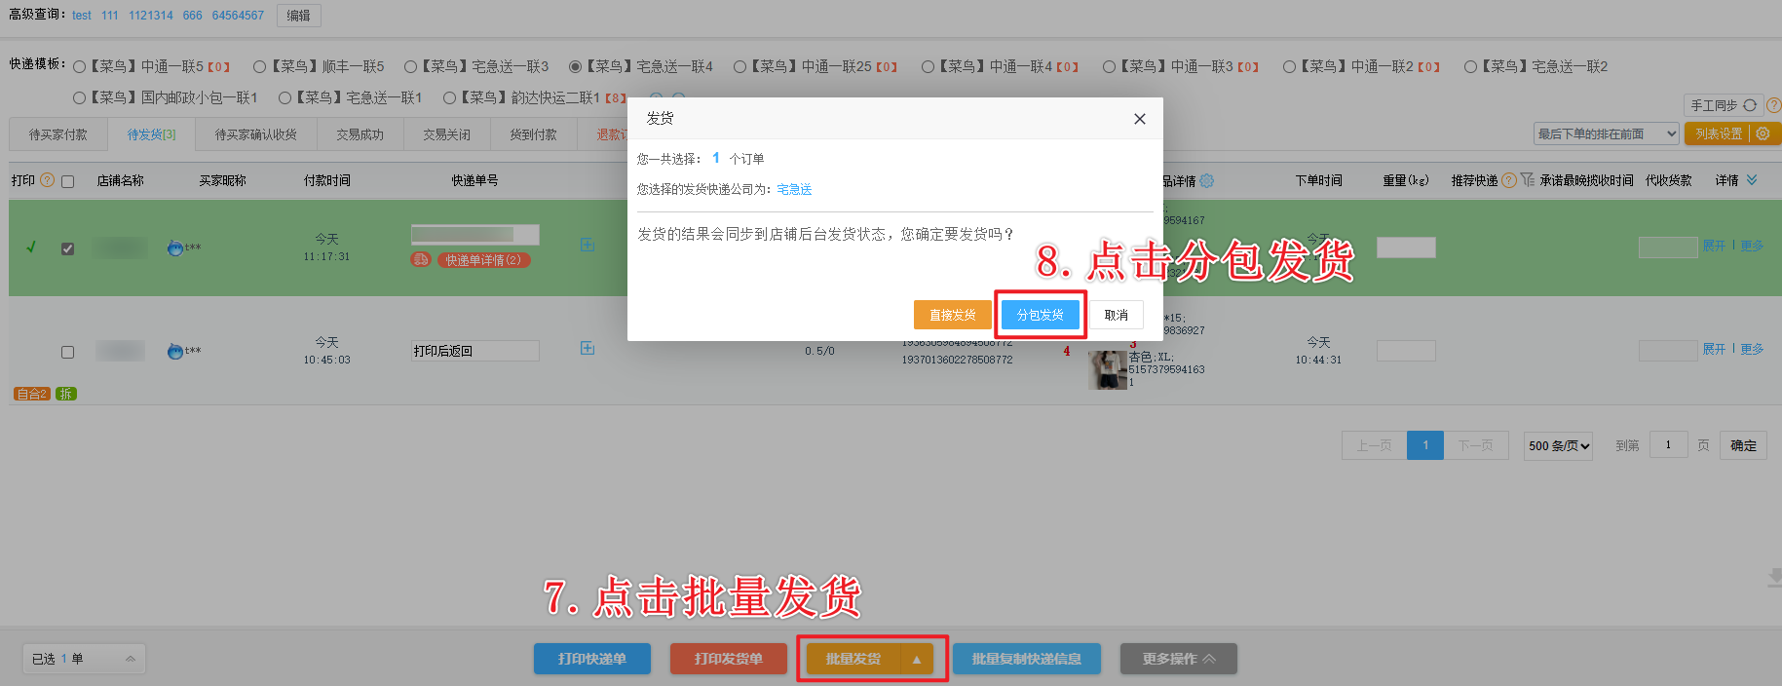Expand the 批量发货 arrow dropdown
1782x686 pixels.
(x=917, y=659)
